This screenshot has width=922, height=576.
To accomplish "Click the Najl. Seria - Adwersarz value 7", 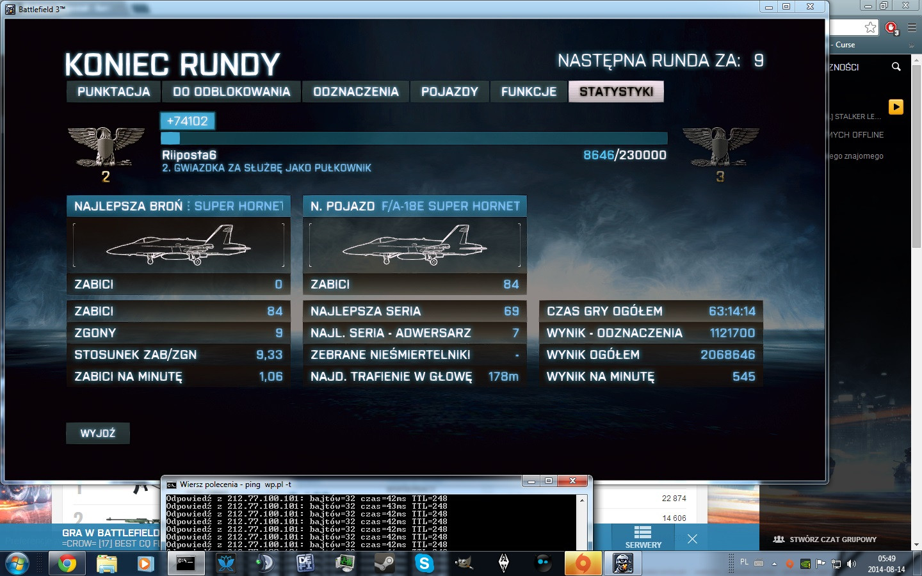I will 515,333.
